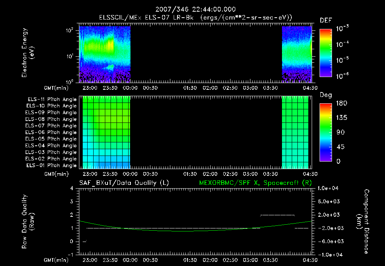385x266 pixels.
Task: Click the 01:30 tick under the bottom panel
Action: (x=190, y=260)
